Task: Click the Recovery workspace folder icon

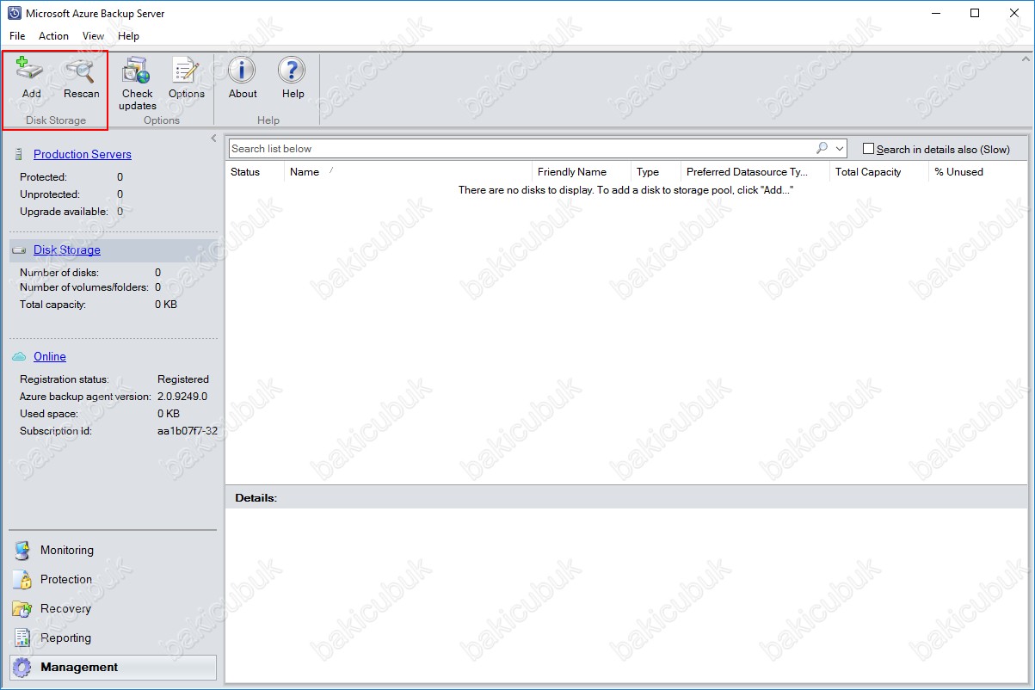Action: point(22,609)
